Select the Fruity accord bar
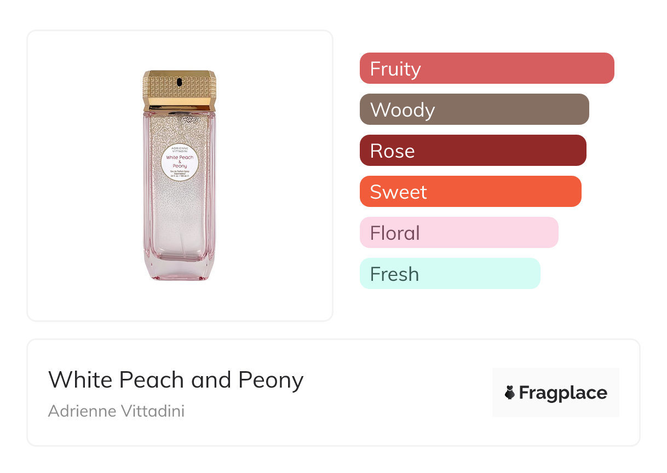 tap(487, 68)
